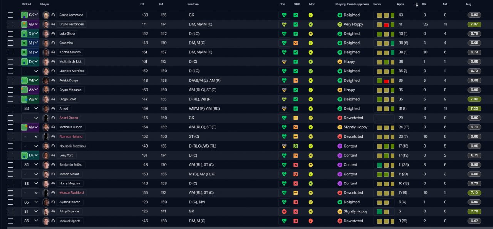Image resolution: width=493 pixels, height=229 pixels.
Task: Tick the checkbox for Senne Lammens
Action: [x=10, y=15]
